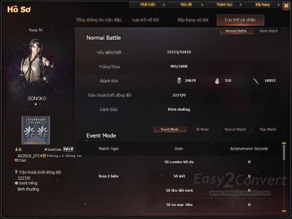Click the SocialCode icon
Viewport: 292px width, 219px height.
46,149
